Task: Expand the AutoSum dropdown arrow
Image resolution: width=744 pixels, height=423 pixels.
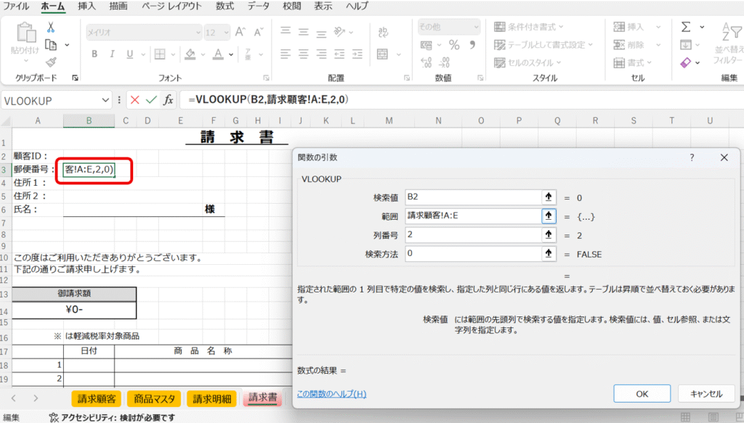Action: pyautogui.click(x=702, y=27)
